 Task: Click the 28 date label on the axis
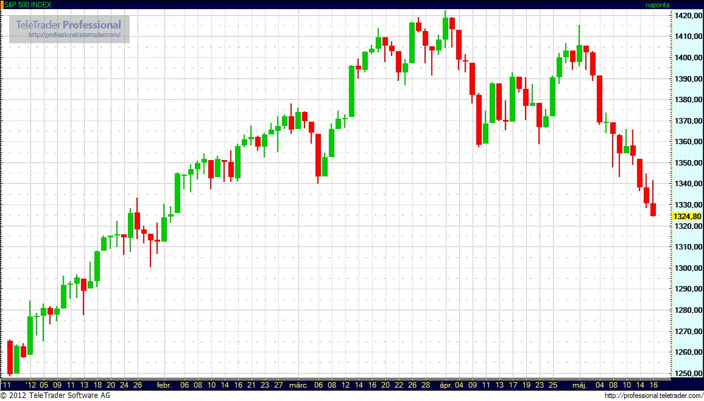[x=426, y=385]
